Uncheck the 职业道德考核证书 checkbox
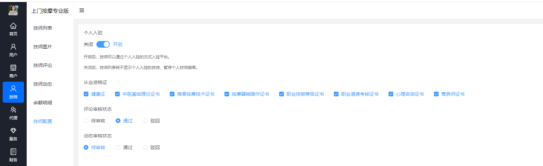 (x=336, y=94)
